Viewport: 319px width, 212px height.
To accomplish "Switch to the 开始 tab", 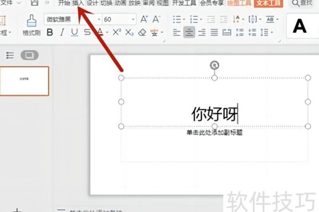I will tap(64, 3).
